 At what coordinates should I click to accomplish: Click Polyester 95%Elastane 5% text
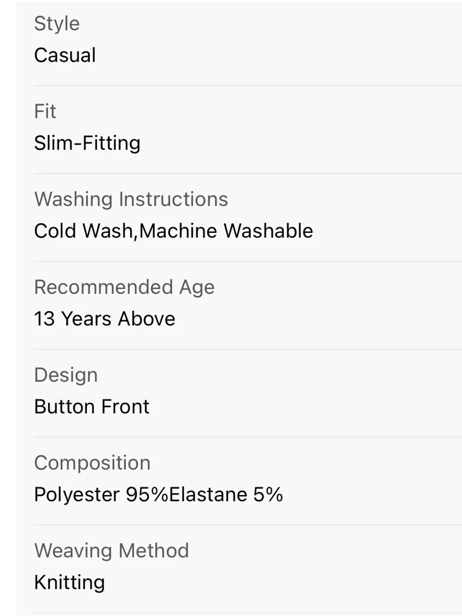tap(159, 495)
